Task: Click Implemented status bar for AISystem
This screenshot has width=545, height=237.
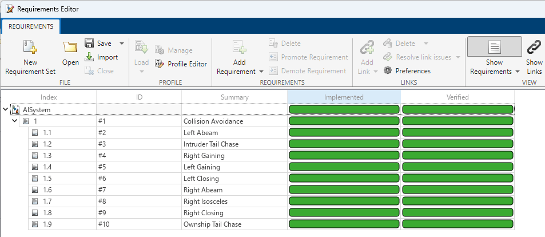Action: pos(344,109)
